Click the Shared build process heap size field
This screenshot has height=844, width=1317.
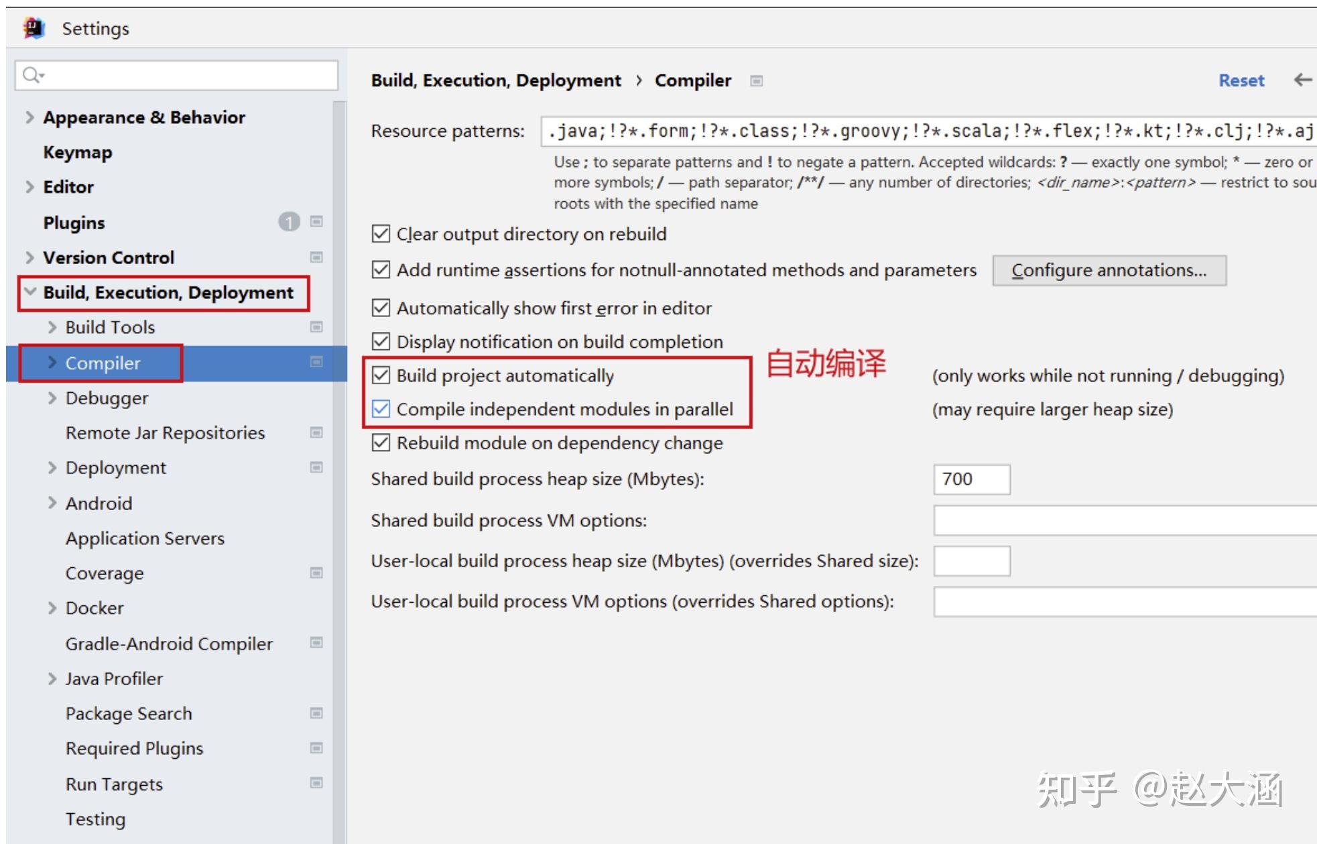coord(970,479)
